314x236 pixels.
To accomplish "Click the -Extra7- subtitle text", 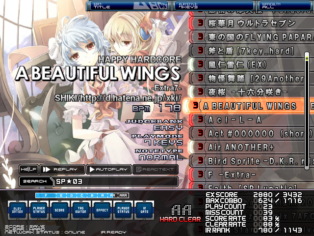I will click(167, 88).
